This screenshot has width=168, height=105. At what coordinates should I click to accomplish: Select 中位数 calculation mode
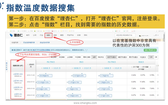[143, 57]
